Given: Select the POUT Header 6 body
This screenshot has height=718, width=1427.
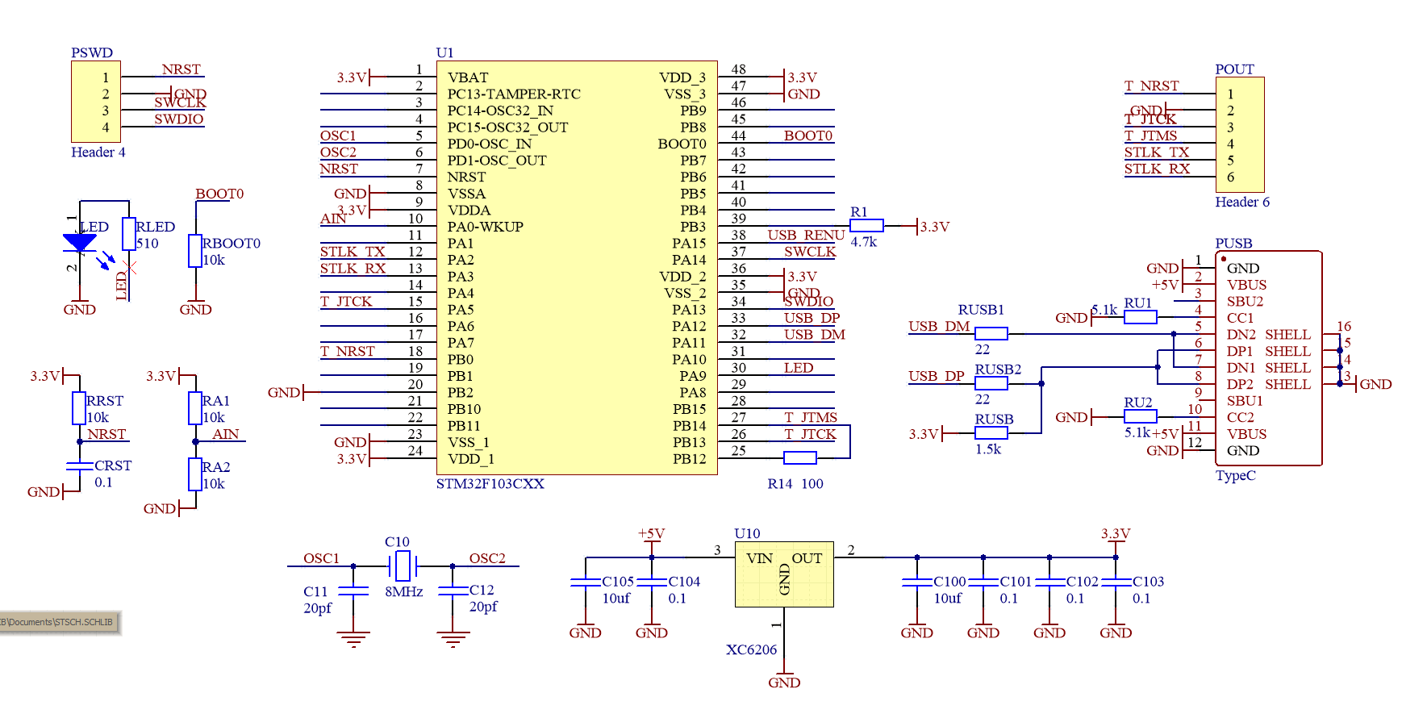Looking at the screenshot, I should [1240, 135].
